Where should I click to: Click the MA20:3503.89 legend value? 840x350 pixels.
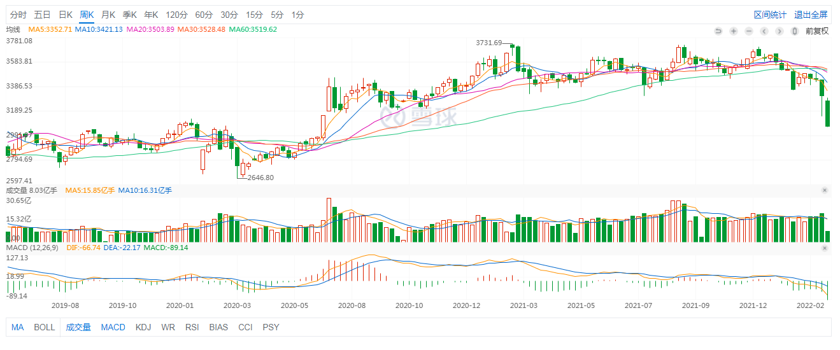click(150, 29)
